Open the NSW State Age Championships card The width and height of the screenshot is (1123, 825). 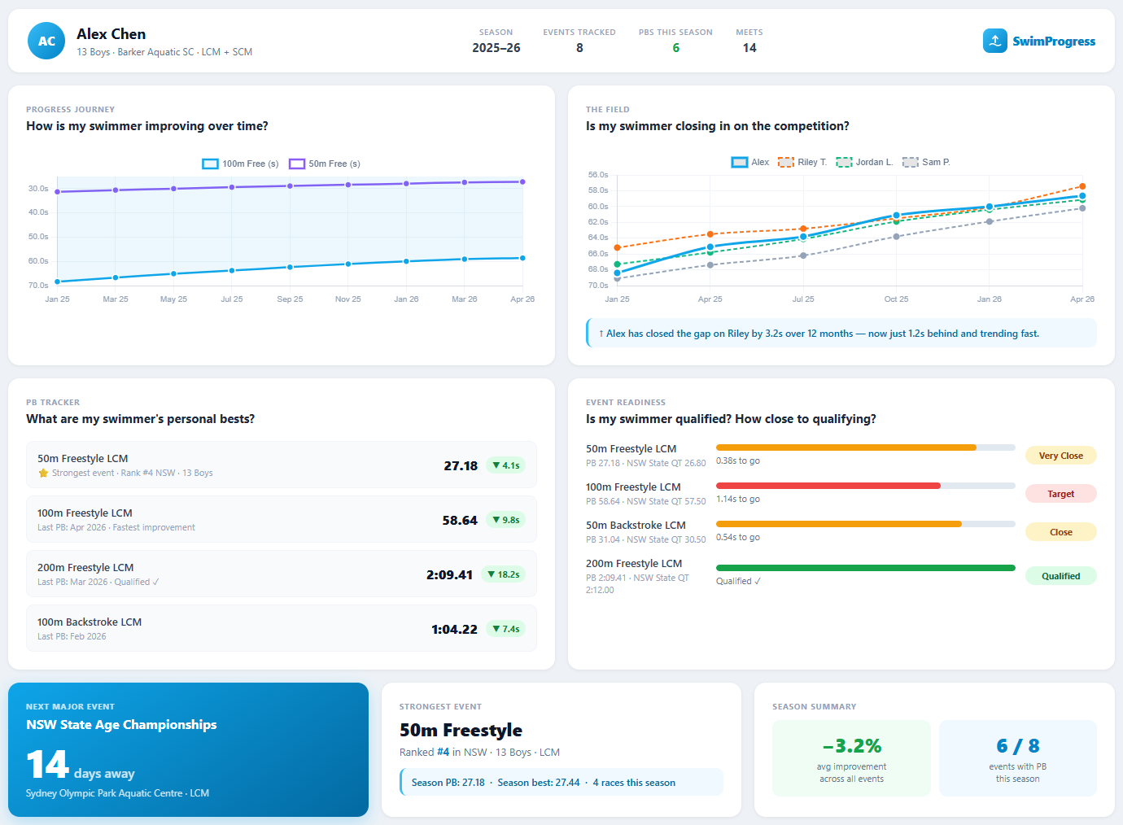coord(188,749)
